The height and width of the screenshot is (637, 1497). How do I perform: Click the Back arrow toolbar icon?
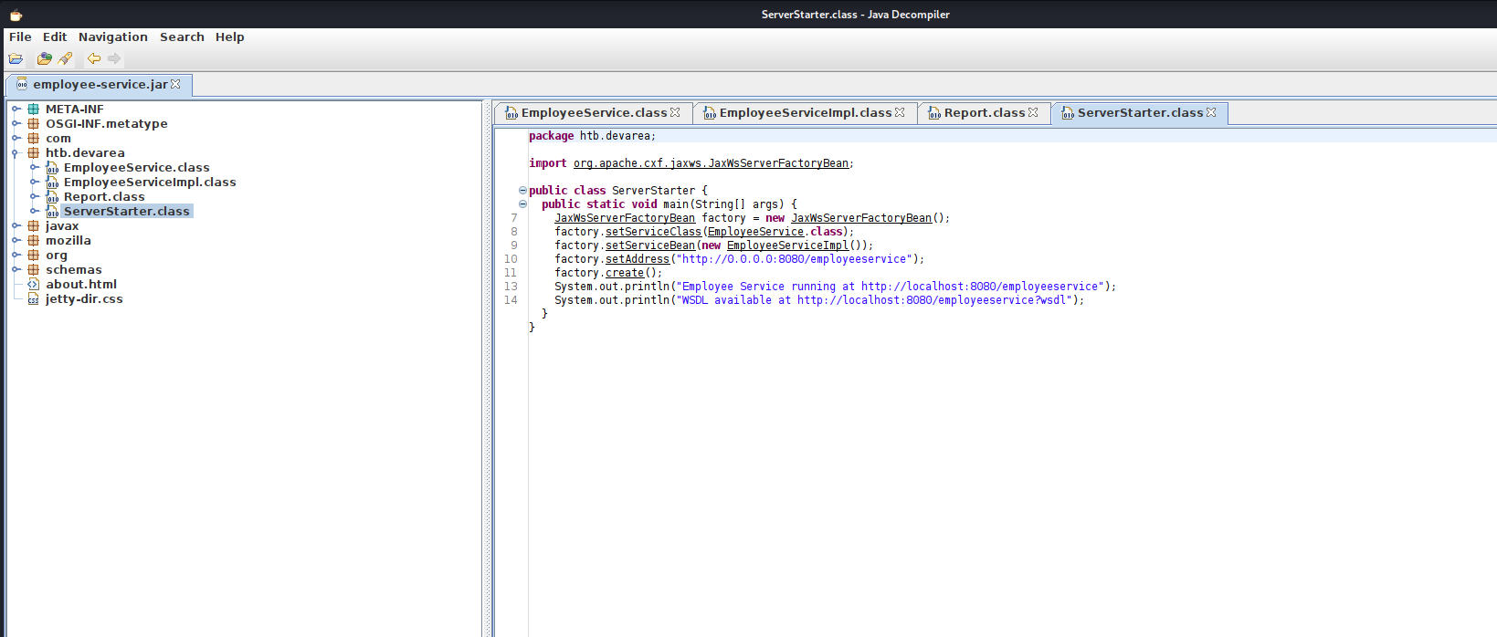point(93,58)
